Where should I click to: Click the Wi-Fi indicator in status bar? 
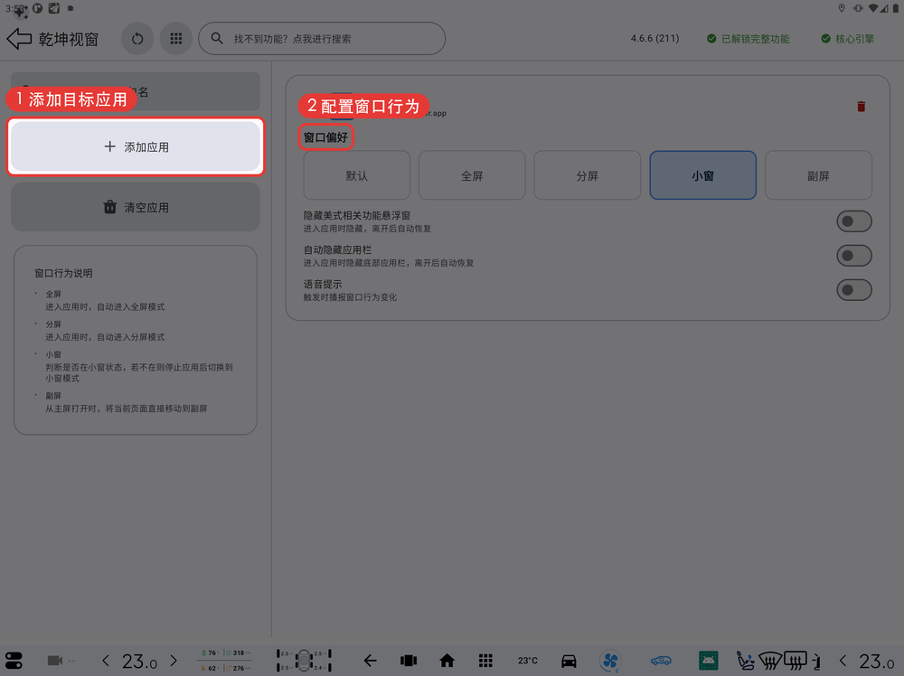click(x=874, y=8)
